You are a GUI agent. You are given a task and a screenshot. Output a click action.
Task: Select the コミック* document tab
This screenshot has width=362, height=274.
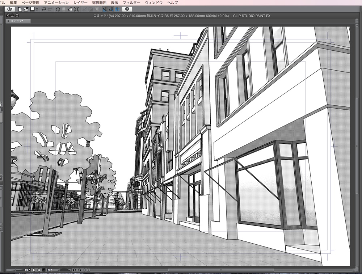tap(18, 21)
